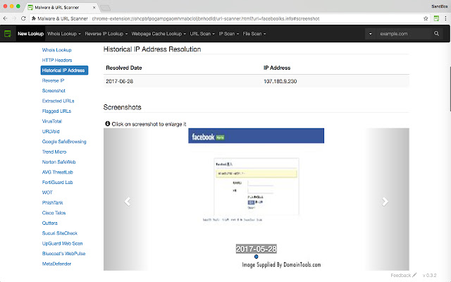Open VirusTotal sidebar link

pyautogui.click(x=52, y=121)
